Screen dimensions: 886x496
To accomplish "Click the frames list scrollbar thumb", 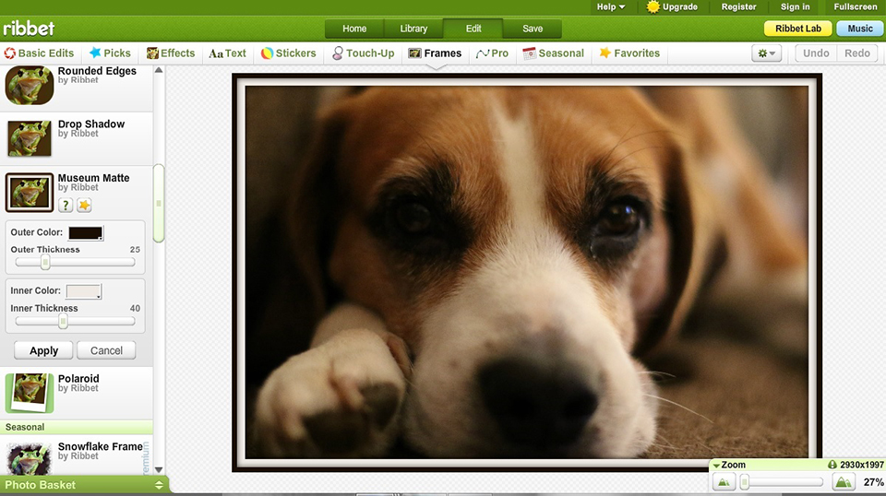I will 159,203.
